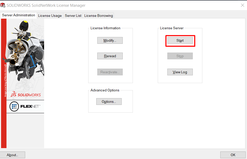Go to the Server List tab
Viewport: 247px width, 159px height.
click(73, 16)
